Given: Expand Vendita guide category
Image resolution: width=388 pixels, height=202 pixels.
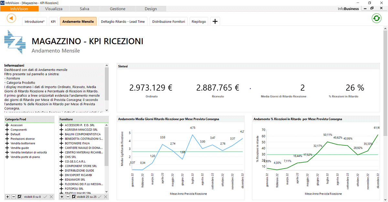Looking at the screenshot, I should [7, 148].
